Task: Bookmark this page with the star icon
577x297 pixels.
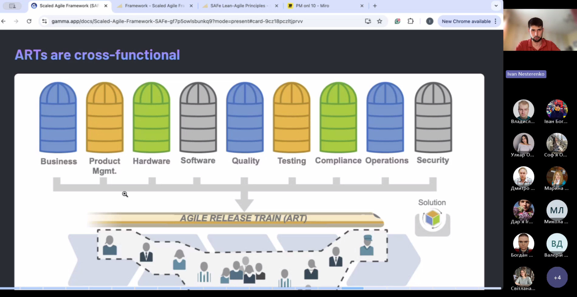Action: pos(379,21)
